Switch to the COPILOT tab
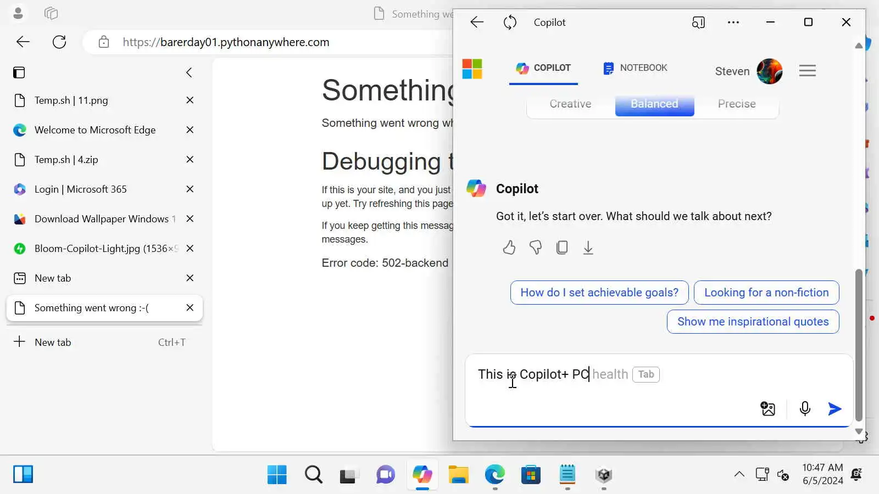Viewport: 879px width, 494px height. pos(543,68)
